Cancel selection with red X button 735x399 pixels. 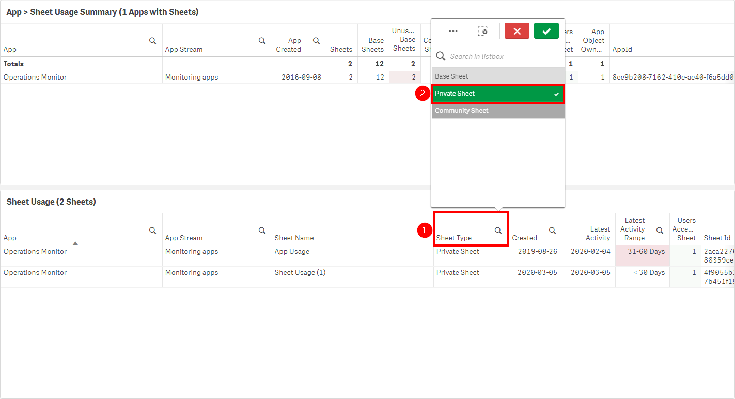click(517, 31)
